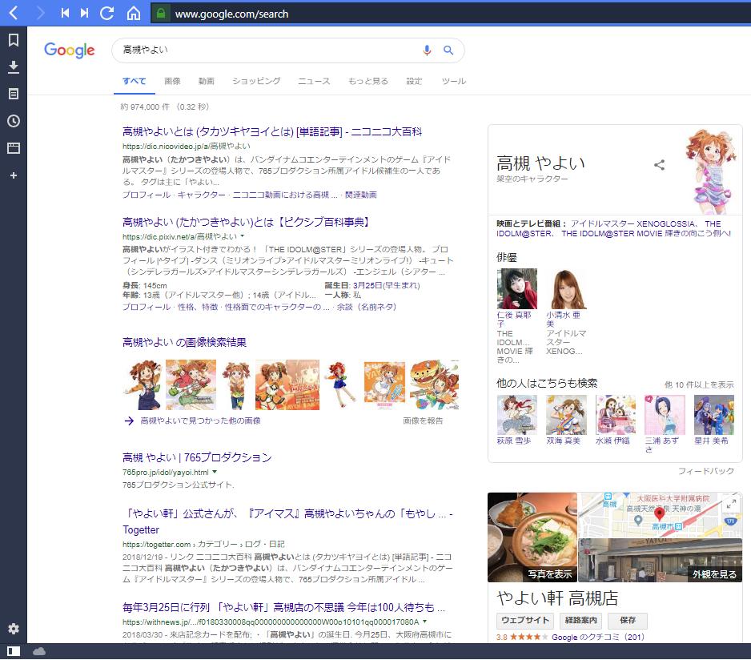The image size is (751, 660).
Task: Click the browser forward arrow
Action: tap(40, 13)
